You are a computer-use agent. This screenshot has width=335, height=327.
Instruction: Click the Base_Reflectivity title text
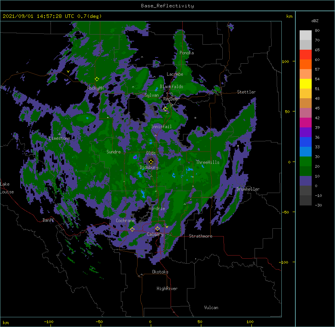pyautogui.click(x=167, y=6)
